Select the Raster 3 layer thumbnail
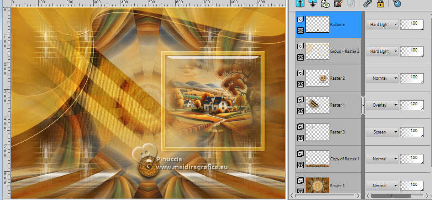Screen dimensions: 432x200 (x=317, y=132)
